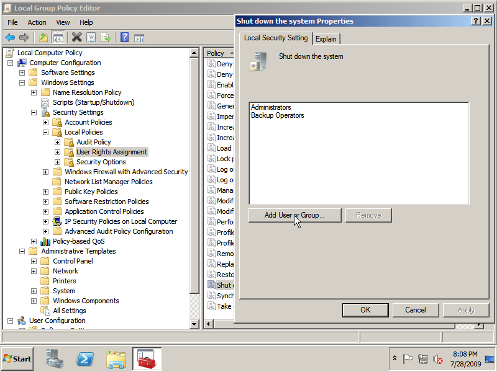Viewport: 497px width, 372px height.
Task: Select Administrators in the list
Action: click(271, 107)
